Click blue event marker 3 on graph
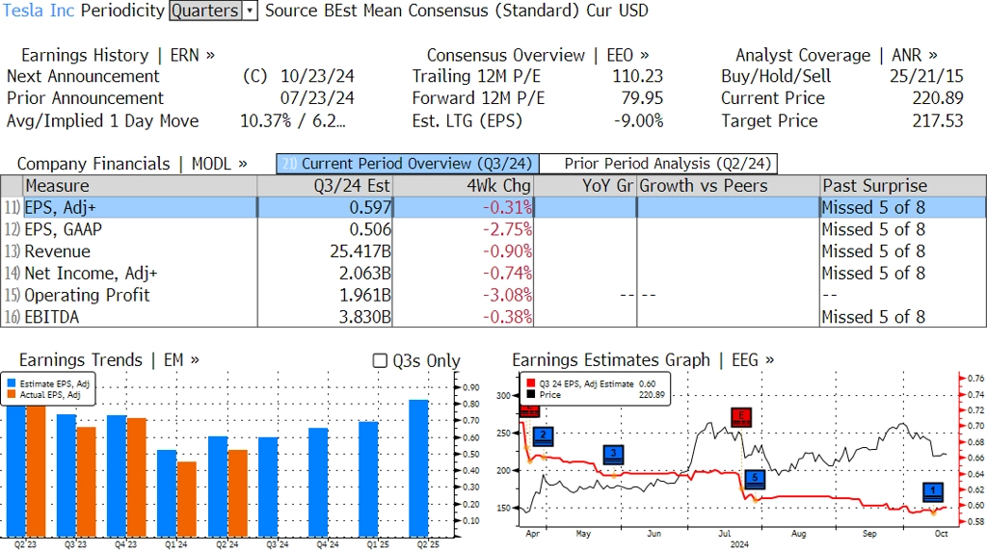987x553 pixels. coord(613,454)
